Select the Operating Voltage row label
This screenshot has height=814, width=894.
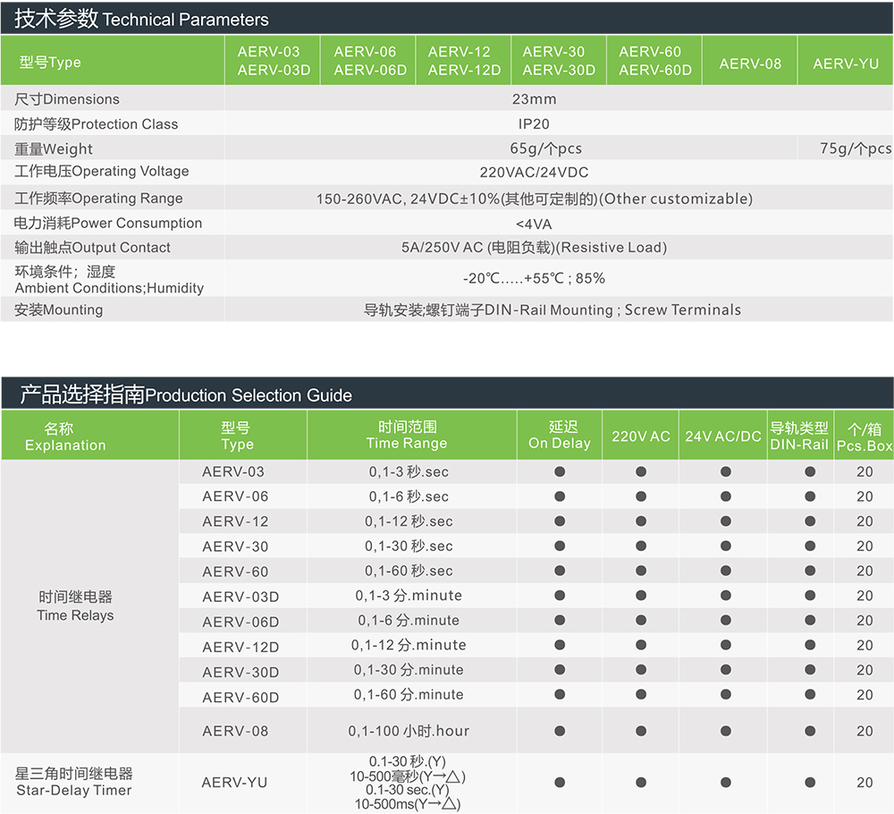click(x=102, y=172)
